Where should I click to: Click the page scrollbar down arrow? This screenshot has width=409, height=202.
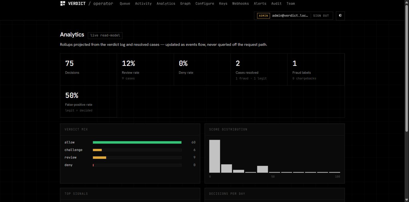coord(406,200)
